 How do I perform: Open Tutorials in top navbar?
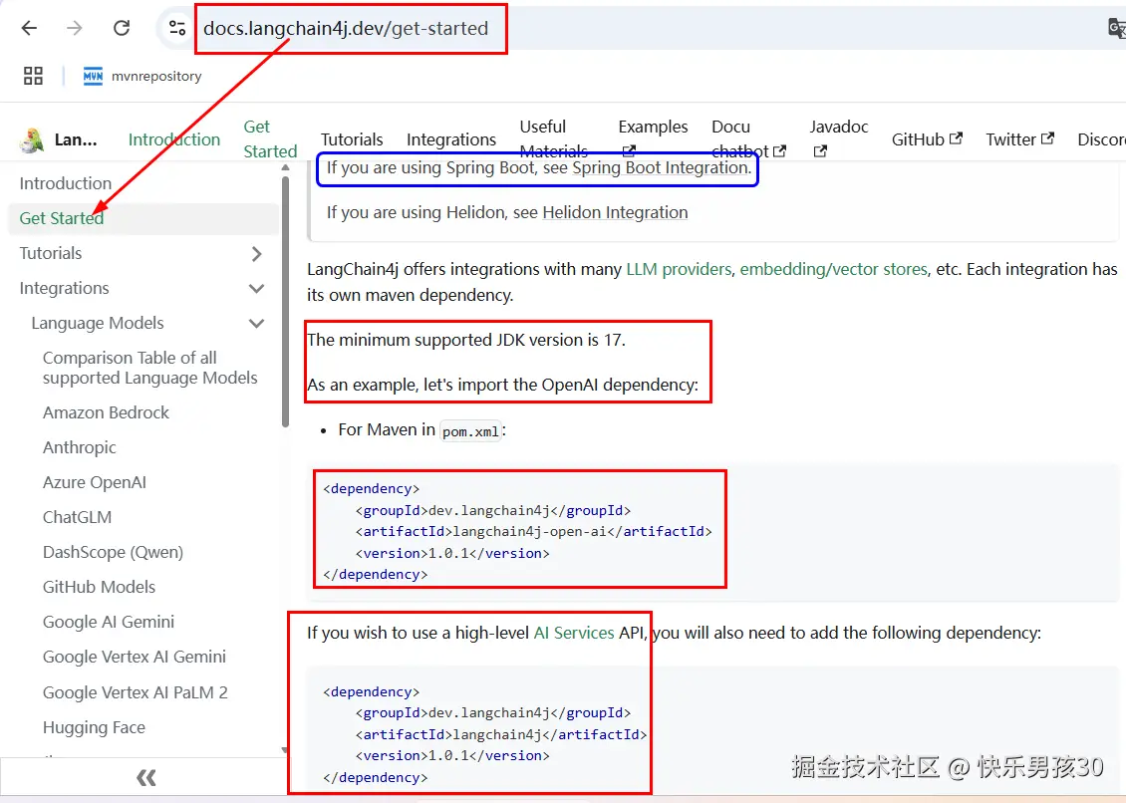click(351, 139)
